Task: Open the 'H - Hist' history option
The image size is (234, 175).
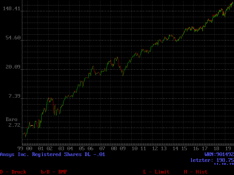Action: point(196,172)
